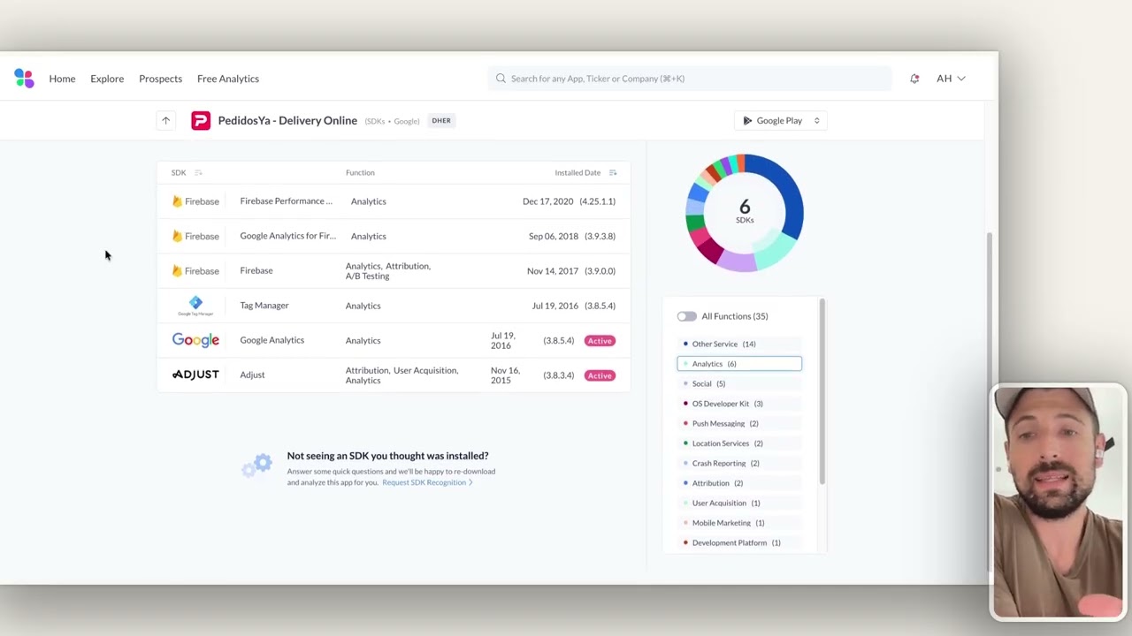Click the Nov 14, 2017 install date
This screenshot has height=636, width=1132.
(x=553, y=271)
